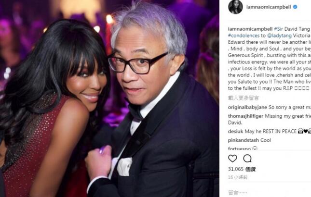Open originalbabyjane commenter profile
311x197 pixels.
coord(247,107)
